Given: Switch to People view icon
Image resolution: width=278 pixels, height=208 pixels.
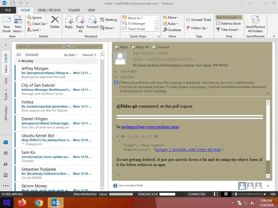Looking at the screenshot, I should pos(6,164).
